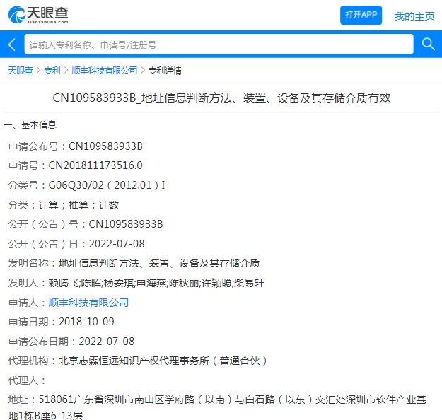Viewport: 442px width, 420px height.
Task: Focus the patent name search field
Action: click(x=219, y=45)
